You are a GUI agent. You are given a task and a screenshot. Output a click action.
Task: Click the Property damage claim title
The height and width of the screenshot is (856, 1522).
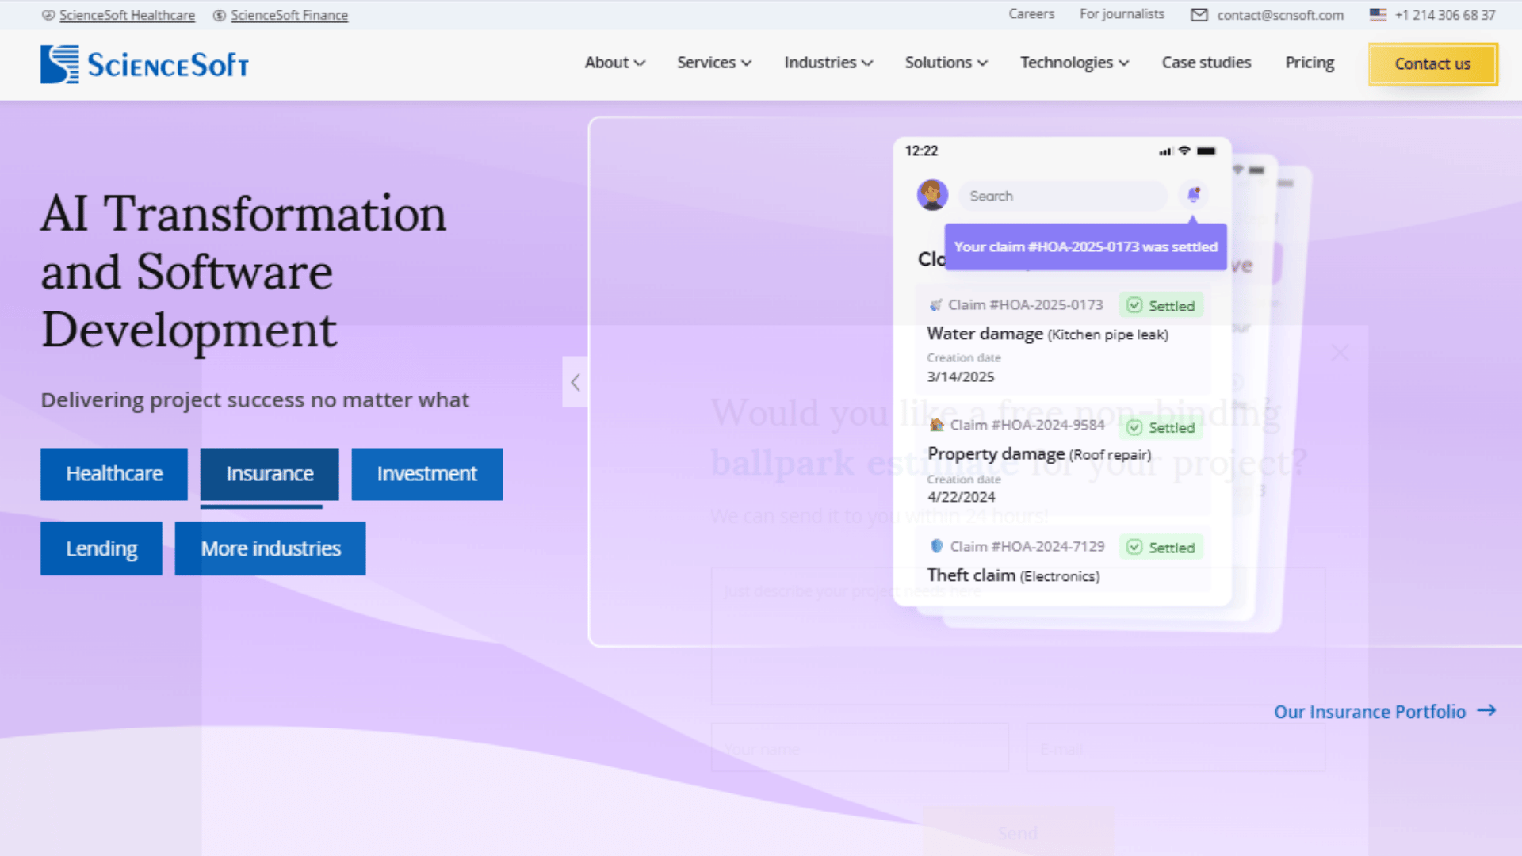[x=1039, y=454]
